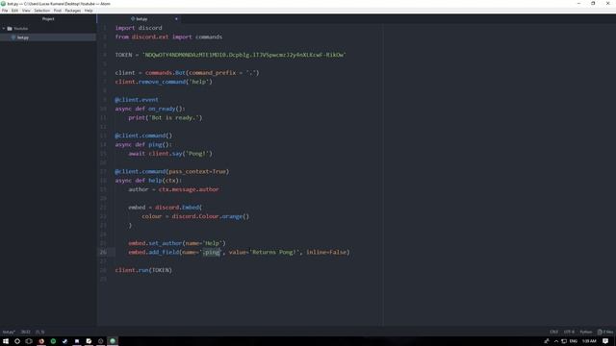Click the 'from discord.ext import commands' line
The width and height of the screenshot is (616, 346).
point(168,37)
